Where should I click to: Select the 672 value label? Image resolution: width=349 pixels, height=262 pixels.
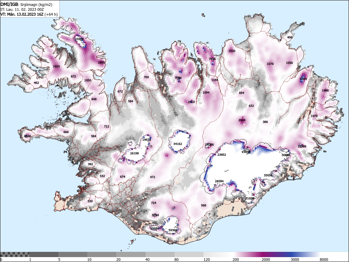120,91
